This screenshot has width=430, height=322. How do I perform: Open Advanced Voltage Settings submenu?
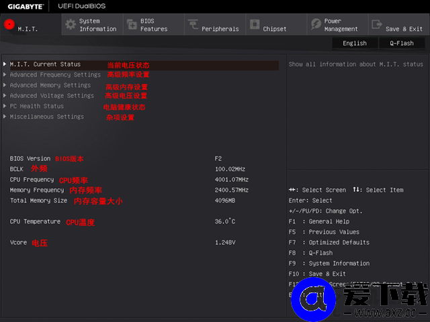click(52, 96)
